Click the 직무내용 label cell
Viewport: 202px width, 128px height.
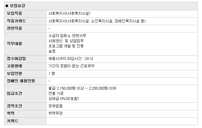(15, 44)
